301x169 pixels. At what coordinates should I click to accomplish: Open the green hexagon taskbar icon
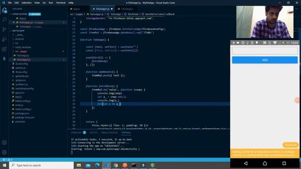click(x=152, y=165)
